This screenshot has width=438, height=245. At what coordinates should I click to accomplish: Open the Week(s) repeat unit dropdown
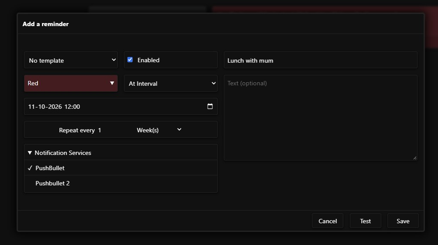pyautogui.click(x=159, y=130)
